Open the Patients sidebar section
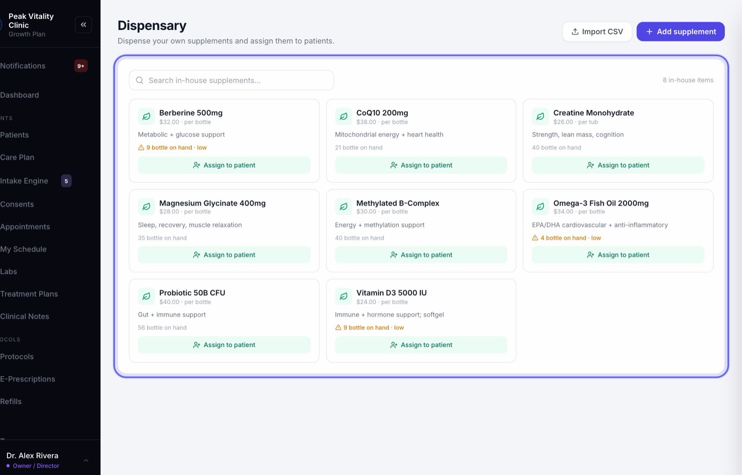 coord(14,135)
